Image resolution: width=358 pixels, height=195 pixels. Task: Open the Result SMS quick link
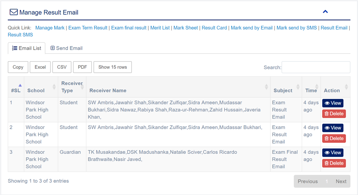click(x=20, y=35)
